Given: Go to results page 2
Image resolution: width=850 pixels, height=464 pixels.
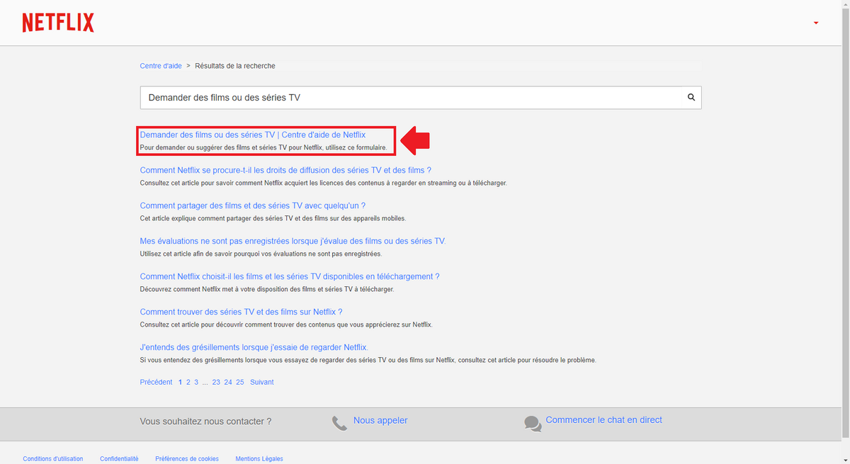Looking at the screenshot, I should (188, 382).
